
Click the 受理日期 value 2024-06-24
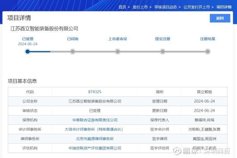point(204,101)
